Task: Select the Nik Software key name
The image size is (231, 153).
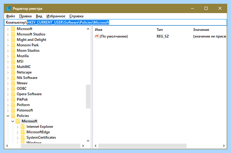Action: [x=27, y=78]
